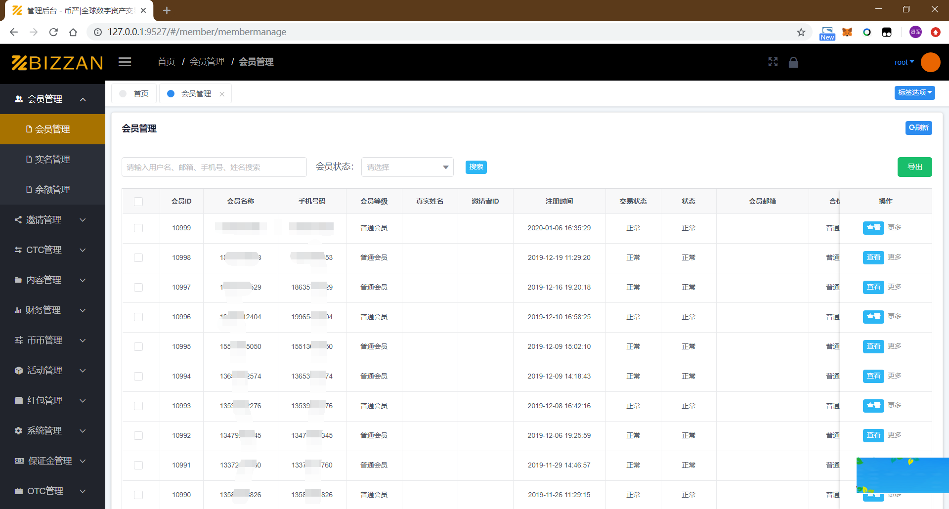This screenshot has width=949, height=509.
Task: Click the blue 搜索 button
Action: tap(476, 167)
